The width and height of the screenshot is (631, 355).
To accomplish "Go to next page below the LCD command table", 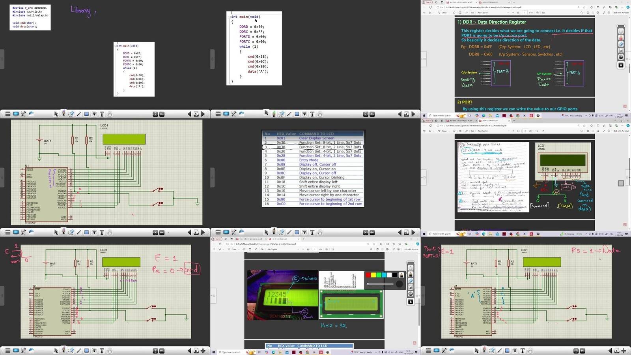I will [x=413, y=233].
